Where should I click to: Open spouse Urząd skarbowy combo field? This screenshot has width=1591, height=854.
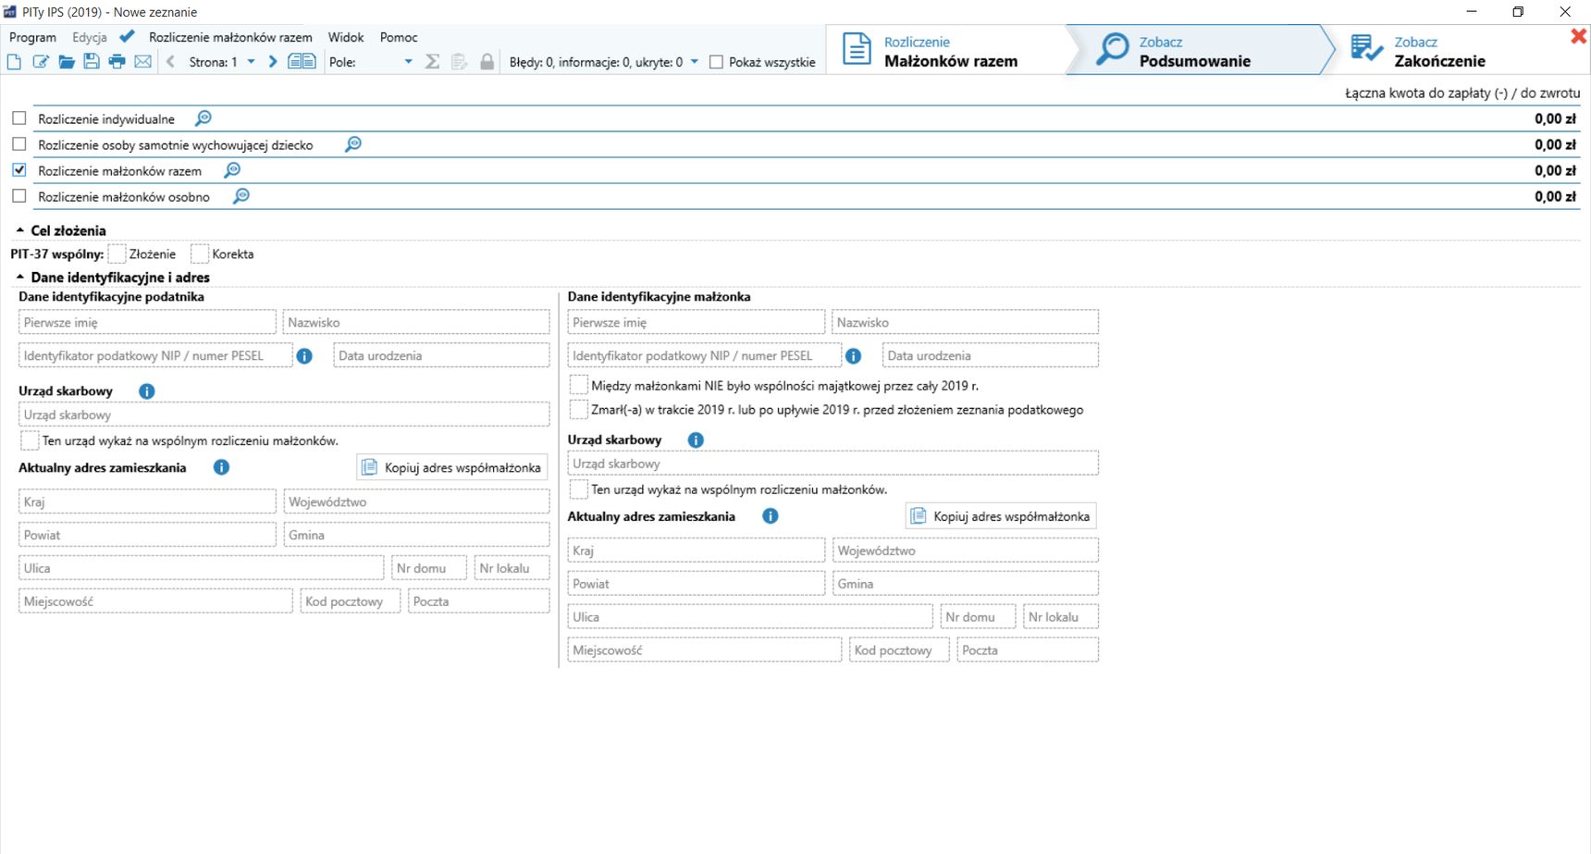(833, 464)
